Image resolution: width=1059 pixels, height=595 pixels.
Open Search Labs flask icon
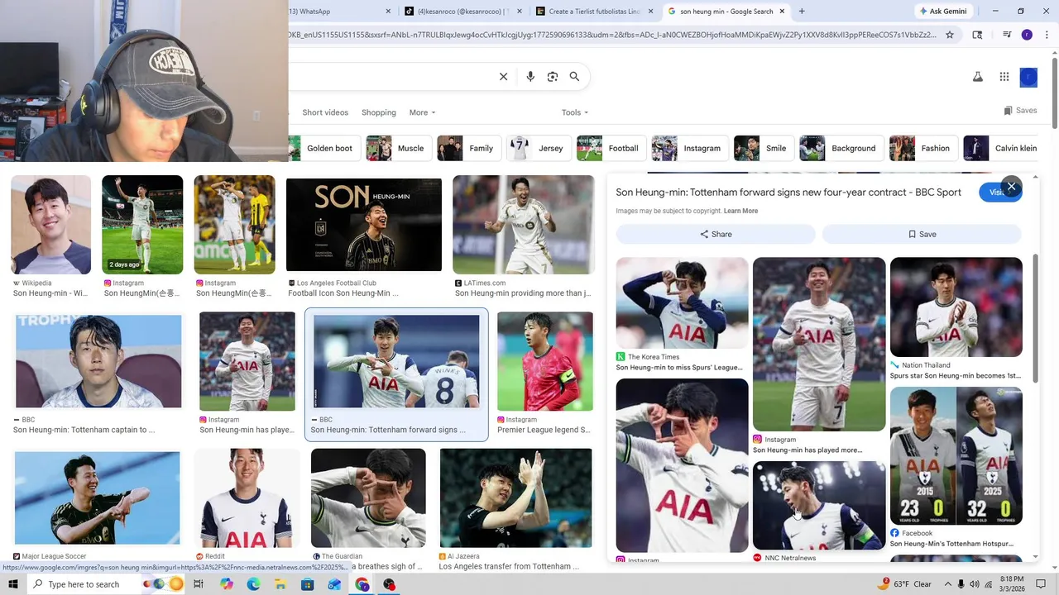click(x=977, y=77)
